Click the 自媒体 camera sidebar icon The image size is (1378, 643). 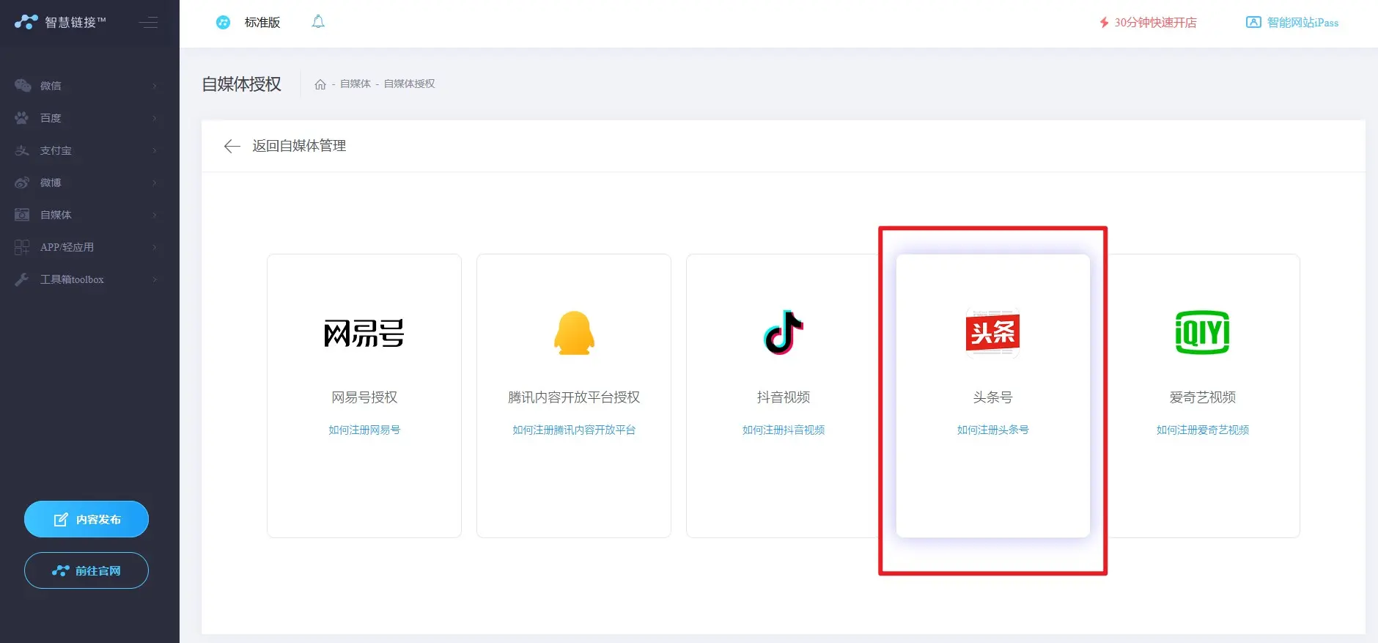[22, 215]
